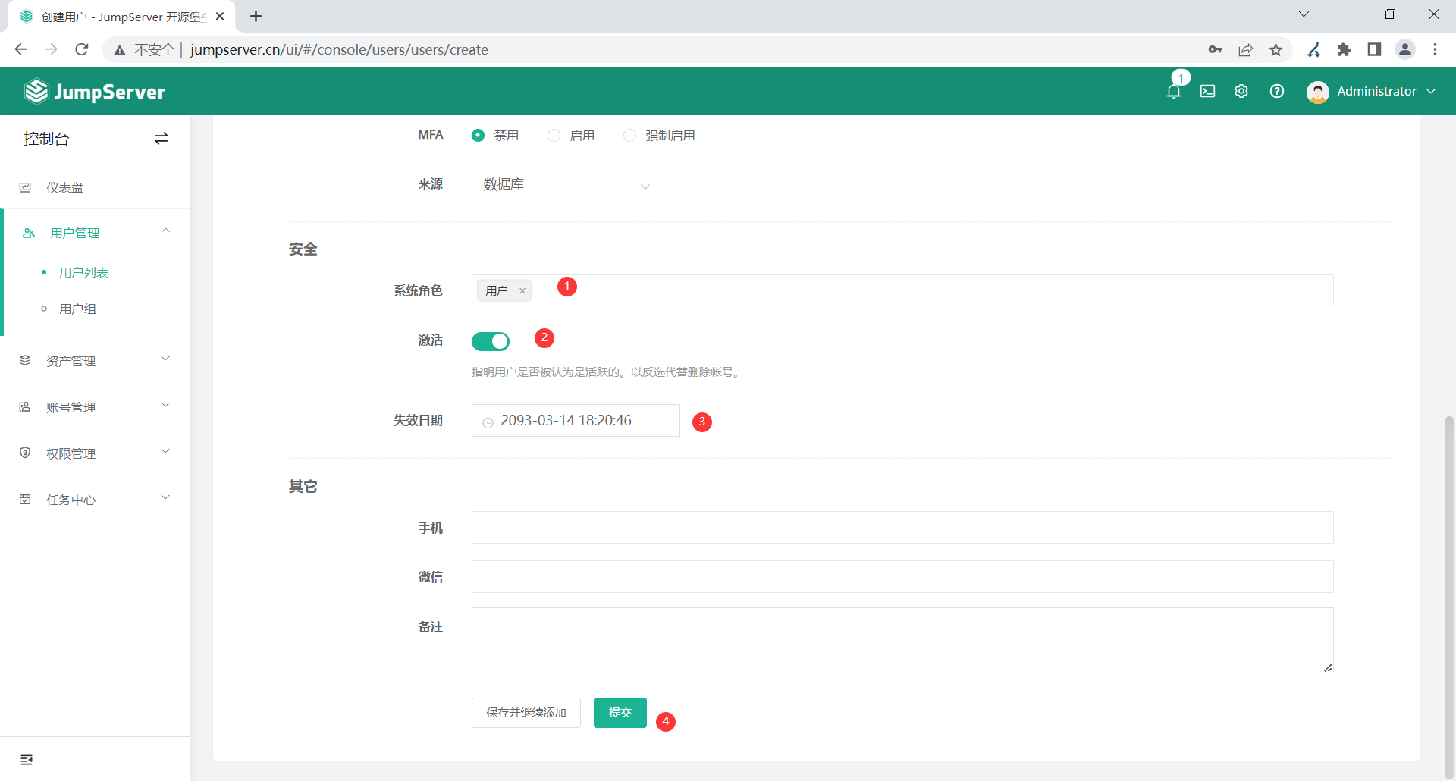Screen dimensions: 1456x781
Task: Click the 账号管理 account icon
Action: click(25, 407)
